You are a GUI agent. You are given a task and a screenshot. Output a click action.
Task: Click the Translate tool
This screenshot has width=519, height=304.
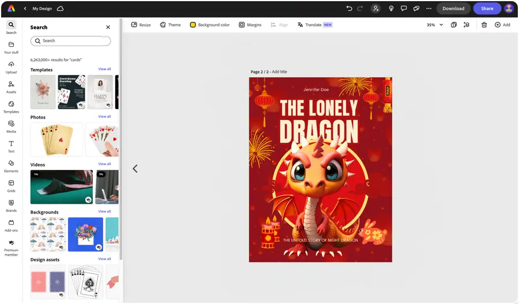pyautogui.click(x=314, y=25)
